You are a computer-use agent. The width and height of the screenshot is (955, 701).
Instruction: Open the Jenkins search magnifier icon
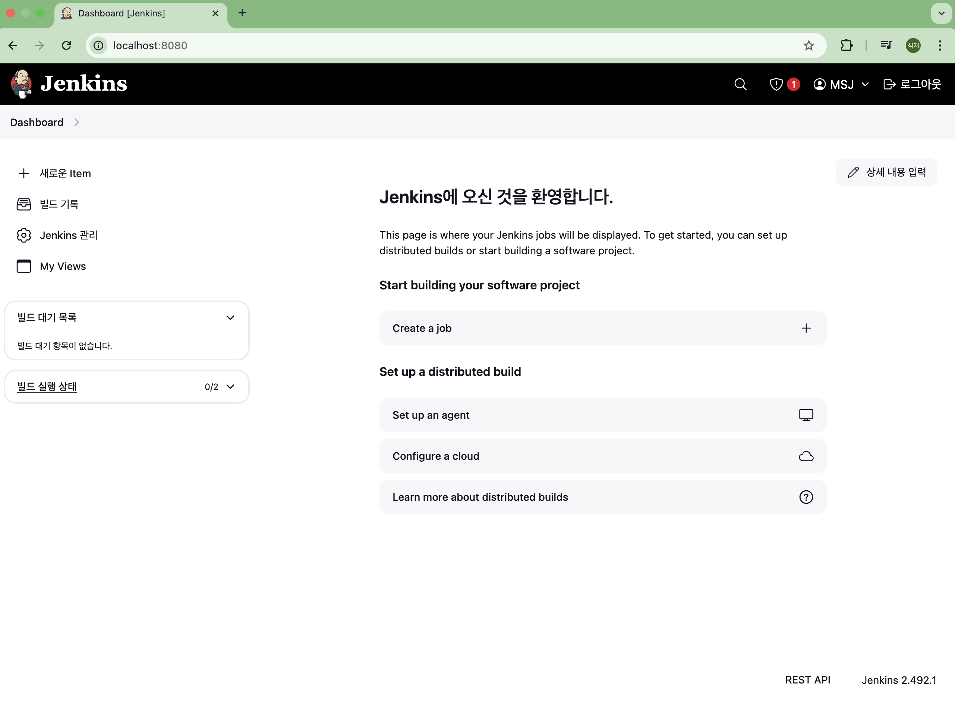pos(740,84)
